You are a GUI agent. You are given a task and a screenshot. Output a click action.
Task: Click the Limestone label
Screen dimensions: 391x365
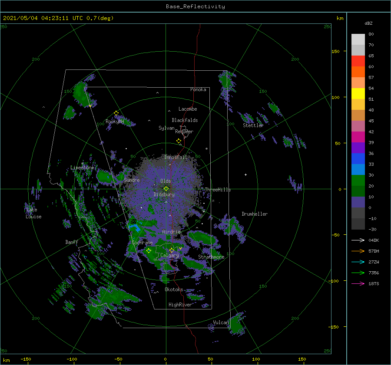(82, 168)
